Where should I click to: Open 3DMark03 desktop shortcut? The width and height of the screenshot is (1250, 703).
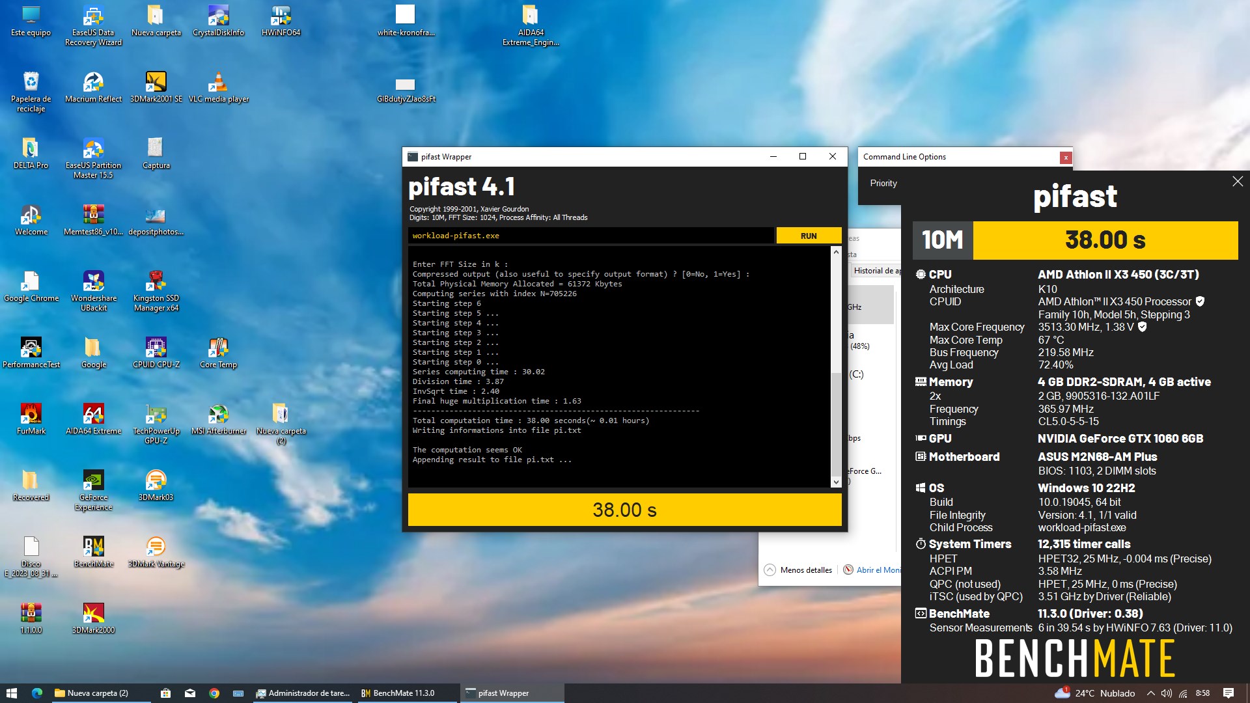[x=156, y=486]
